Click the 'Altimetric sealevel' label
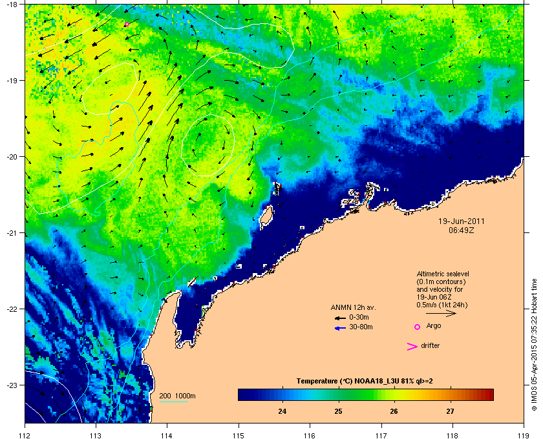The width and height of the screenshot is (543, 439). [x=443, y=274]
